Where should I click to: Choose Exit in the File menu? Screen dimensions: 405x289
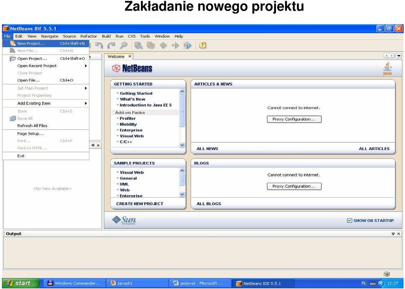pos(46,156)
